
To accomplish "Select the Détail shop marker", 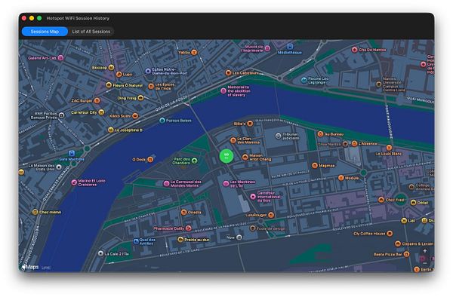I will pyautogui.click(x=413, y=203).
